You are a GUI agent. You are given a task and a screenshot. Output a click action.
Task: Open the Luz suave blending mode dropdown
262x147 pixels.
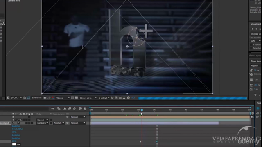point(43,123)
